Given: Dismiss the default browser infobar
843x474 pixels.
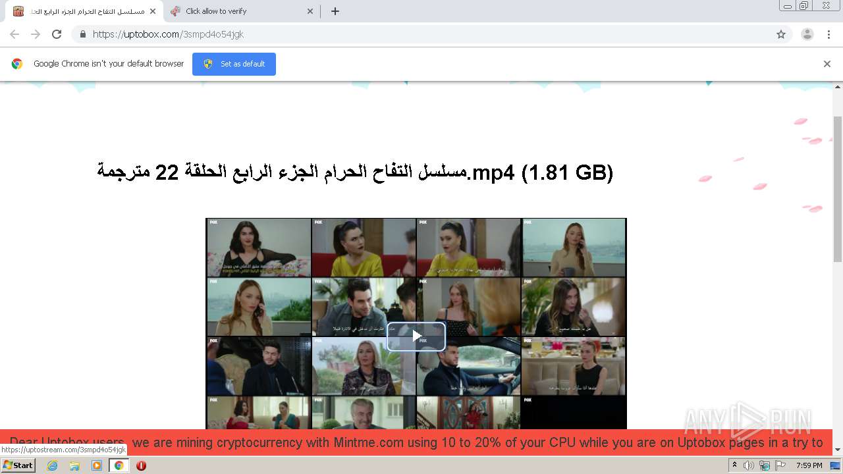Looking at the screenshot, I should point(827,64).
